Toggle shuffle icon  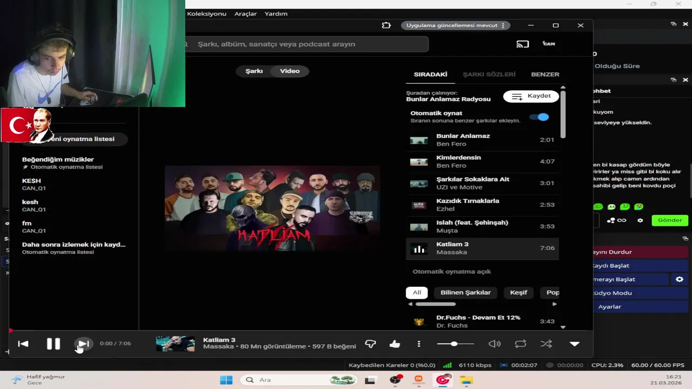546,344
